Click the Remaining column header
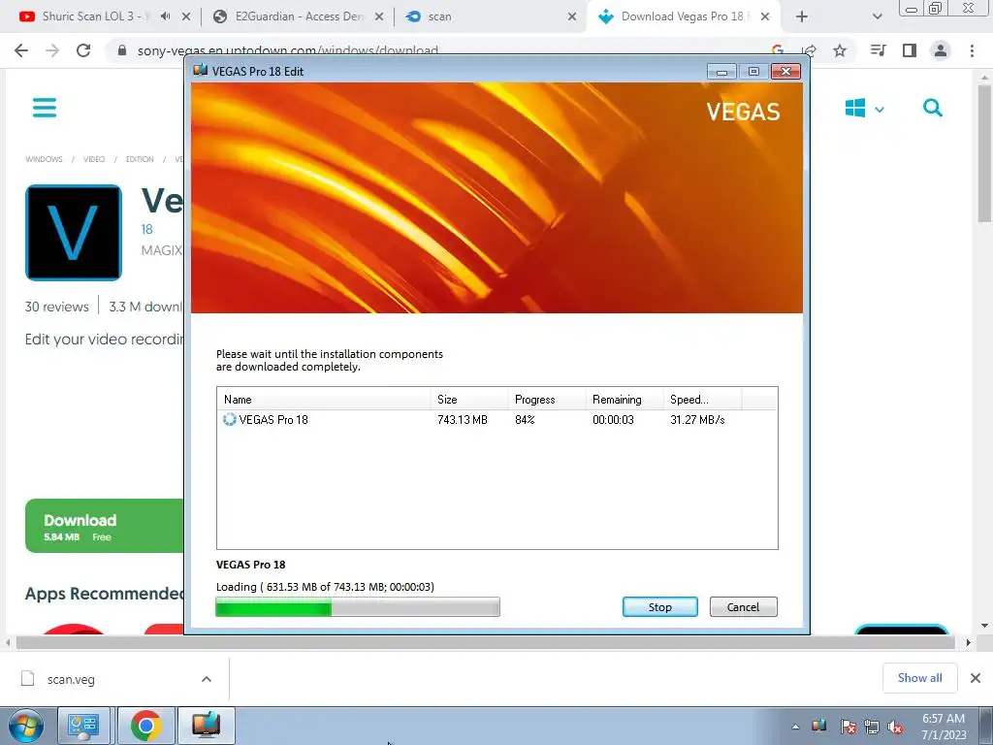The width and height of the screenshot is (993, 745). 625,399
